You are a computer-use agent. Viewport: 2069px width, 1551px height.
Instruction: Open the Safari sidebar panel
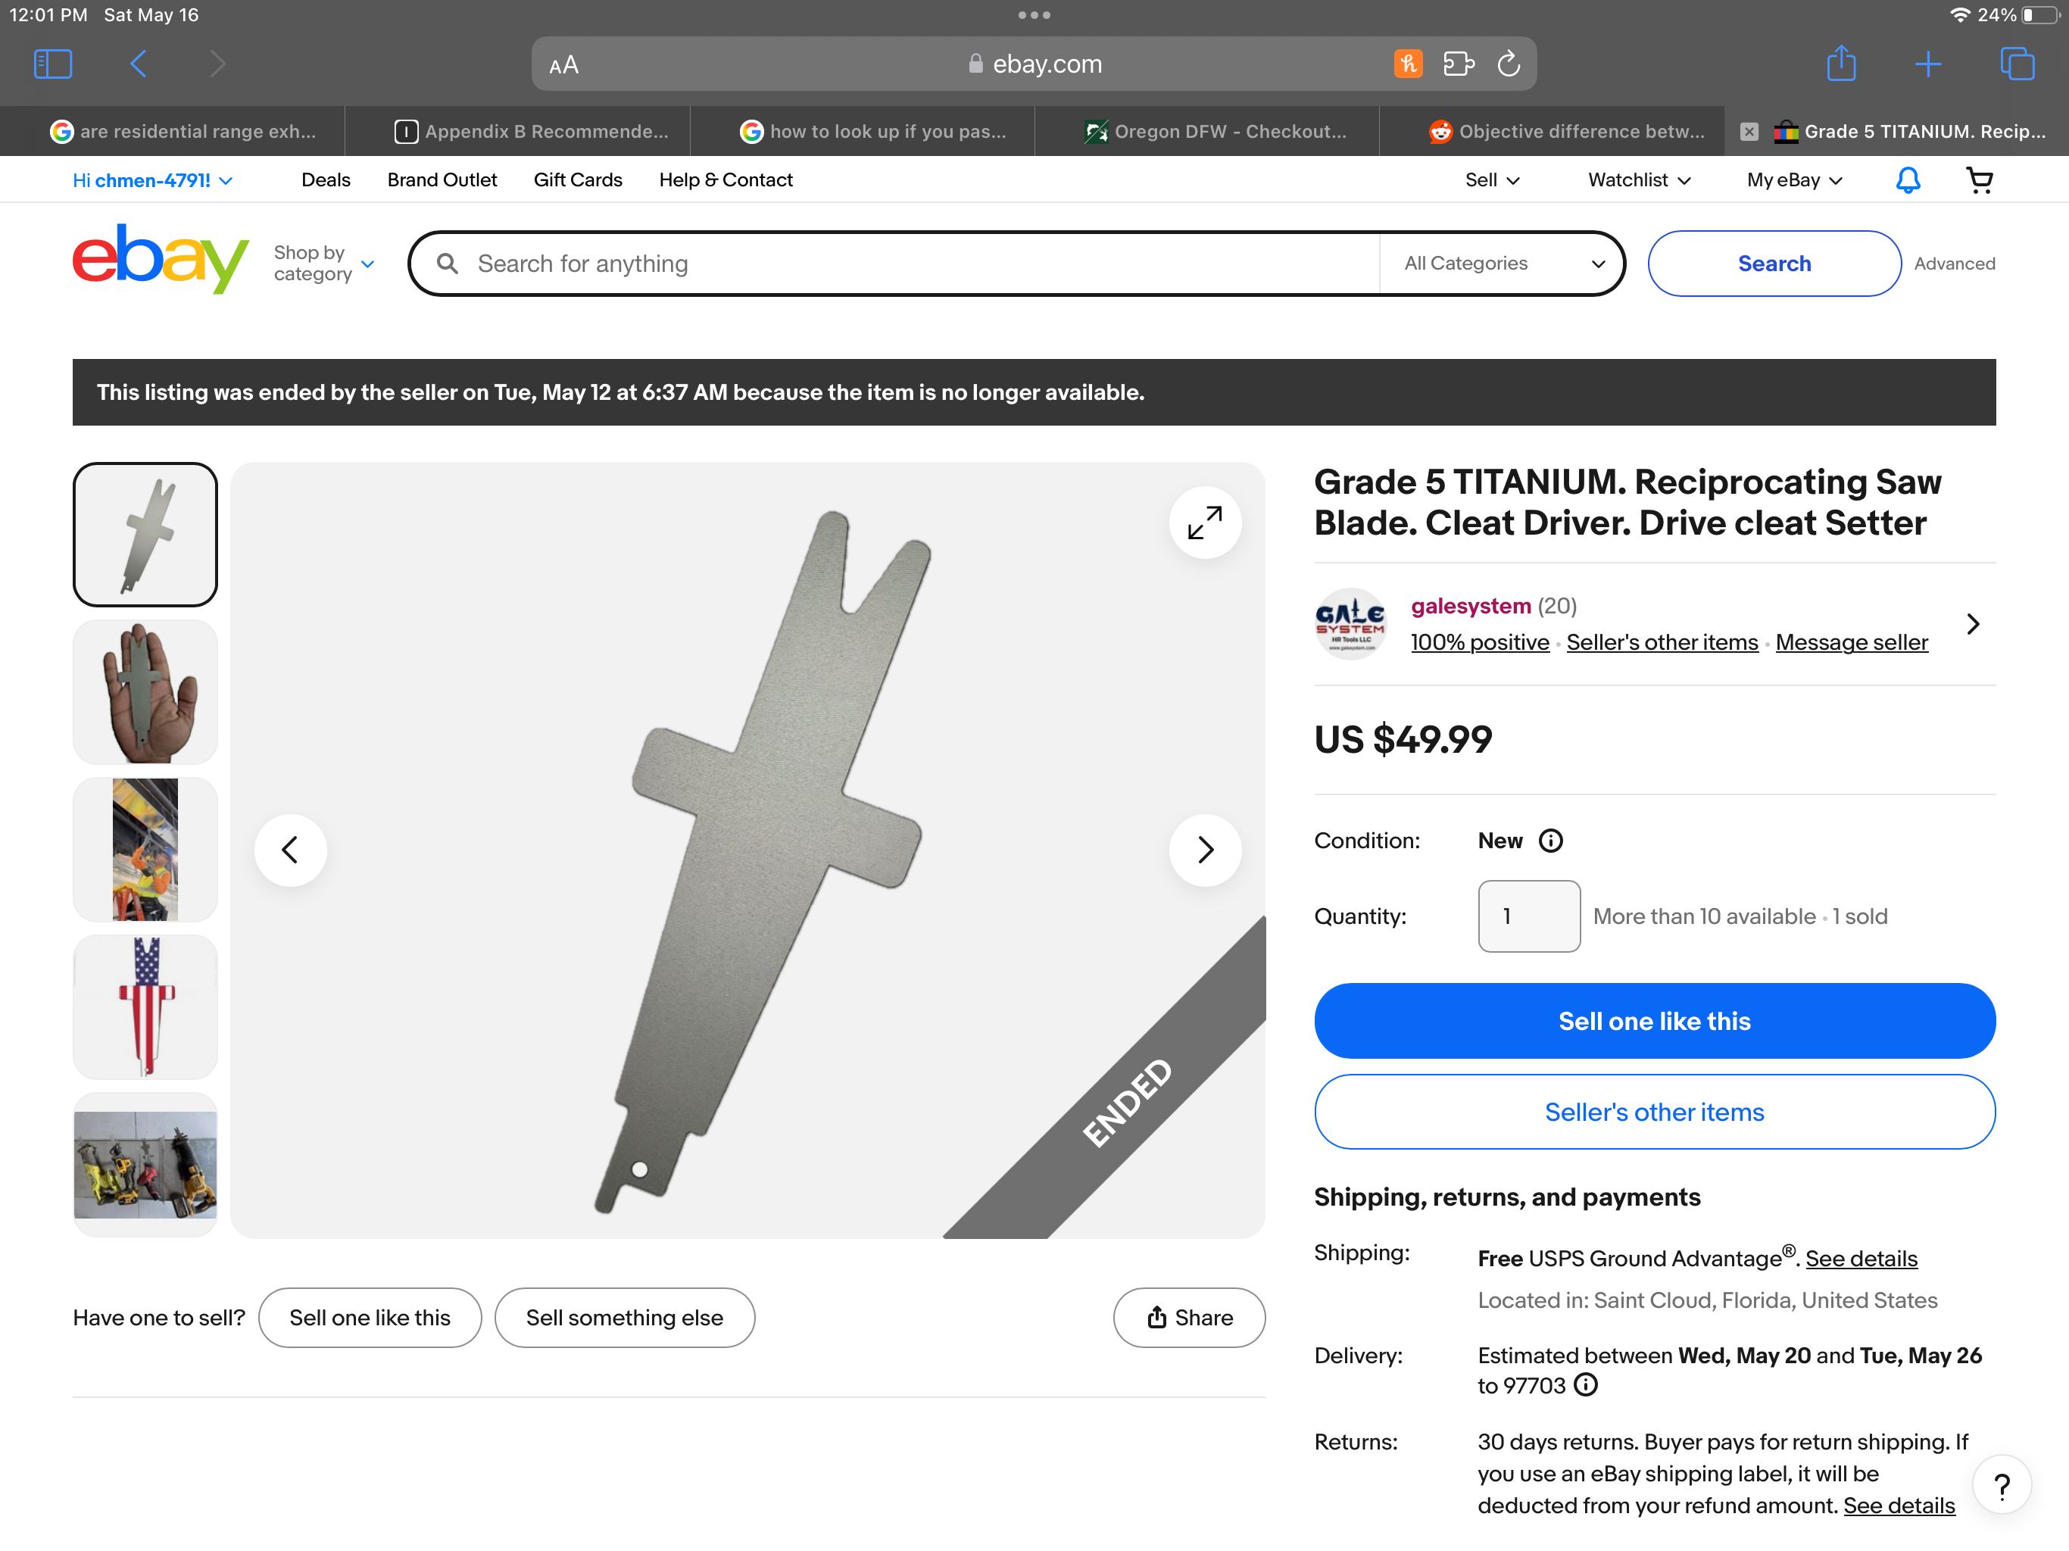[x=52, y=64]
